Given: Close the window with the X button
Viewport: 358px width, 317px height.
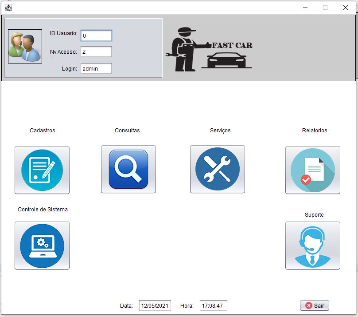Looking at the screenshot, I should coord(345,8).
